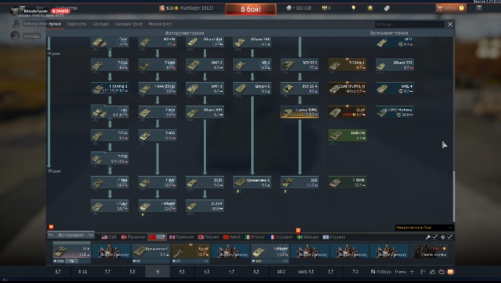
Task: Select the 2С25М vehicle card
Action: click(x=205, y=206)
